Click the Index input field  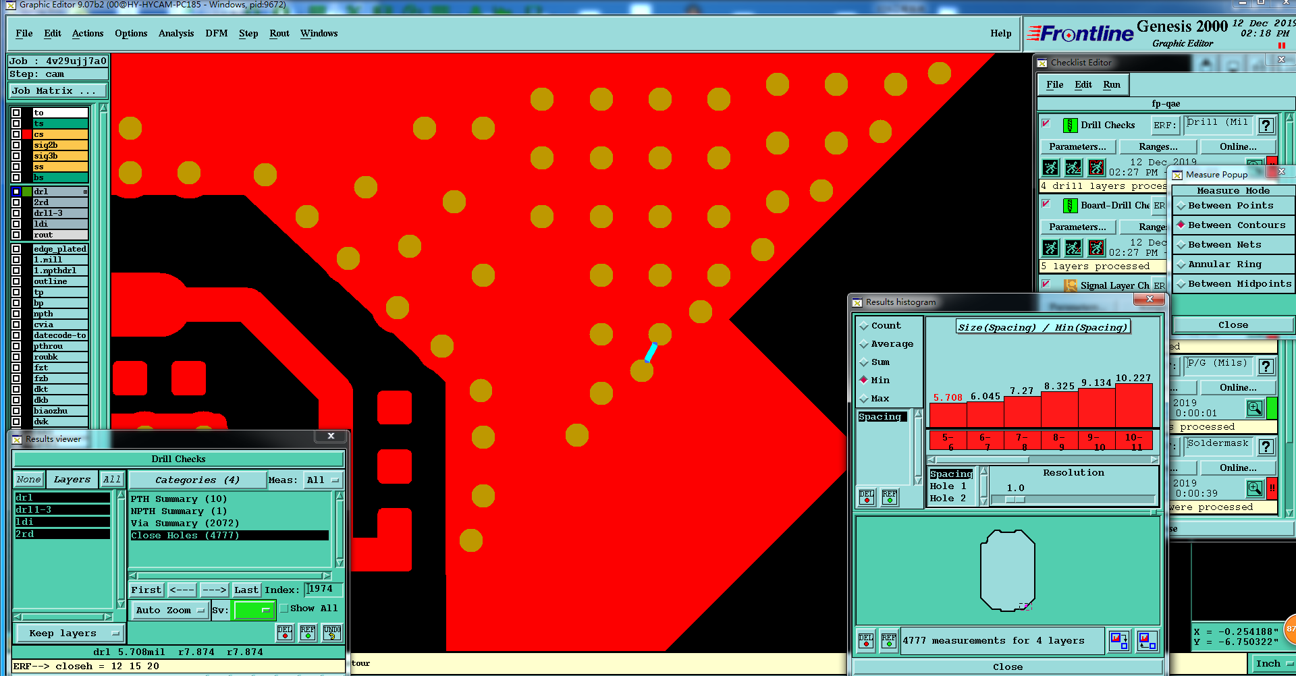(323, 590)
